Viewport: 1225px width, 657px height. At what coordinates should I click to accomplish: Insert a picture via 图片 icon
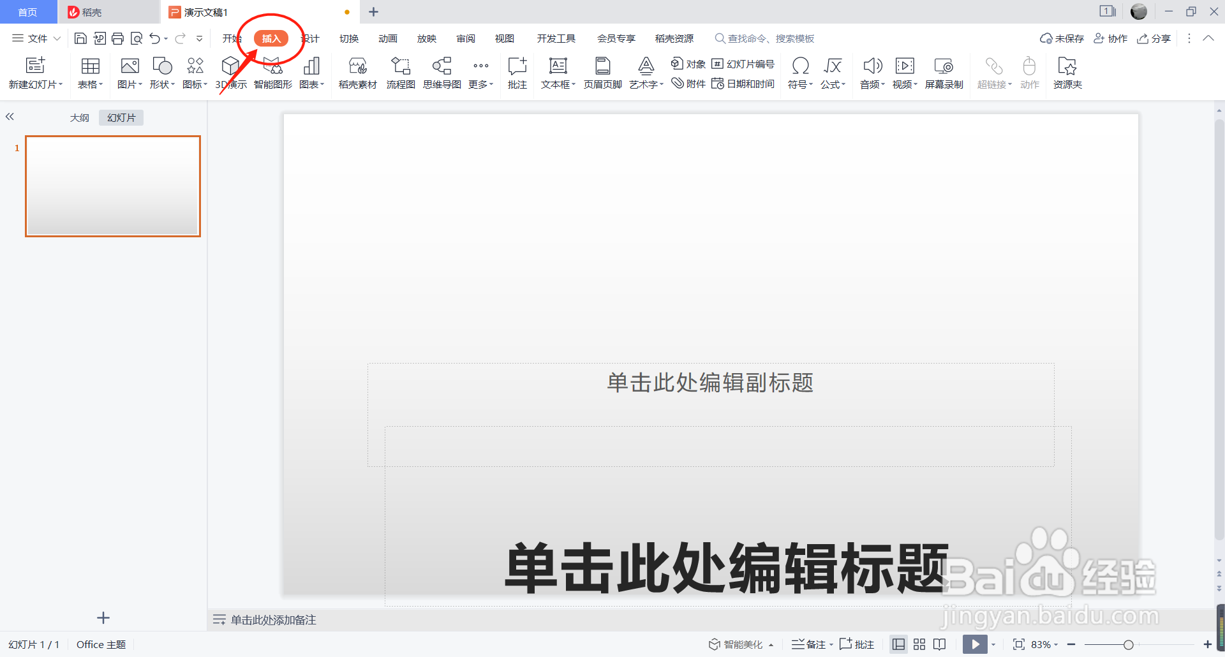(x=130, y=66)
